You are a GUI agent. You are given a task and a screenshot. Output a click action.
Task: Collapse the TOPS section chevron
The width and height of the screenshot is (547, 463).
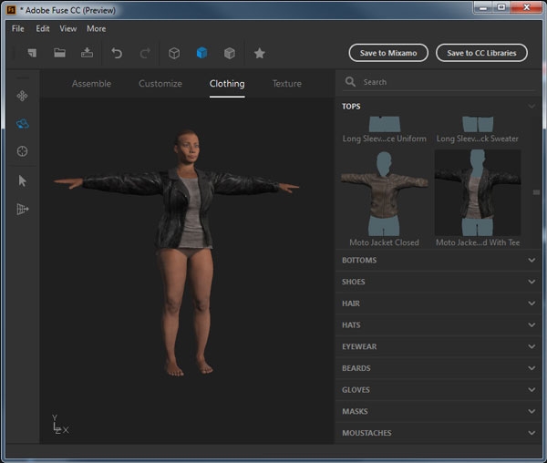tap(532, 106)
